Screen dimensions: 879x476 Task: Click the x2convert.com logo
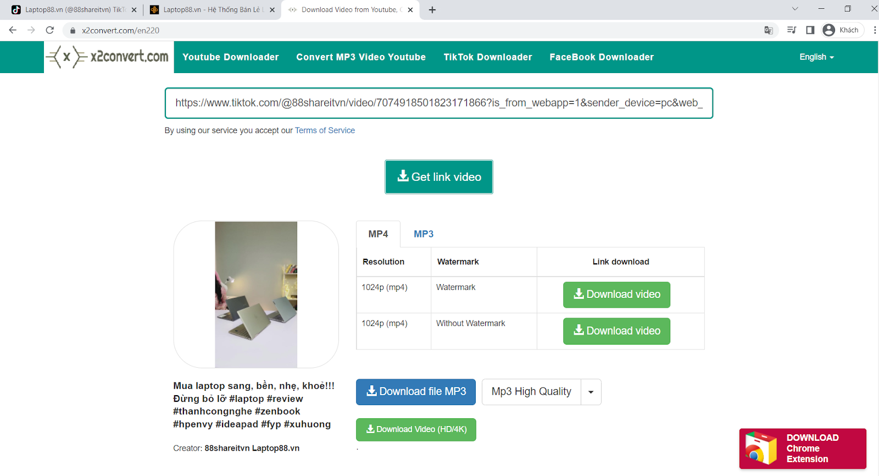point(109,57)
